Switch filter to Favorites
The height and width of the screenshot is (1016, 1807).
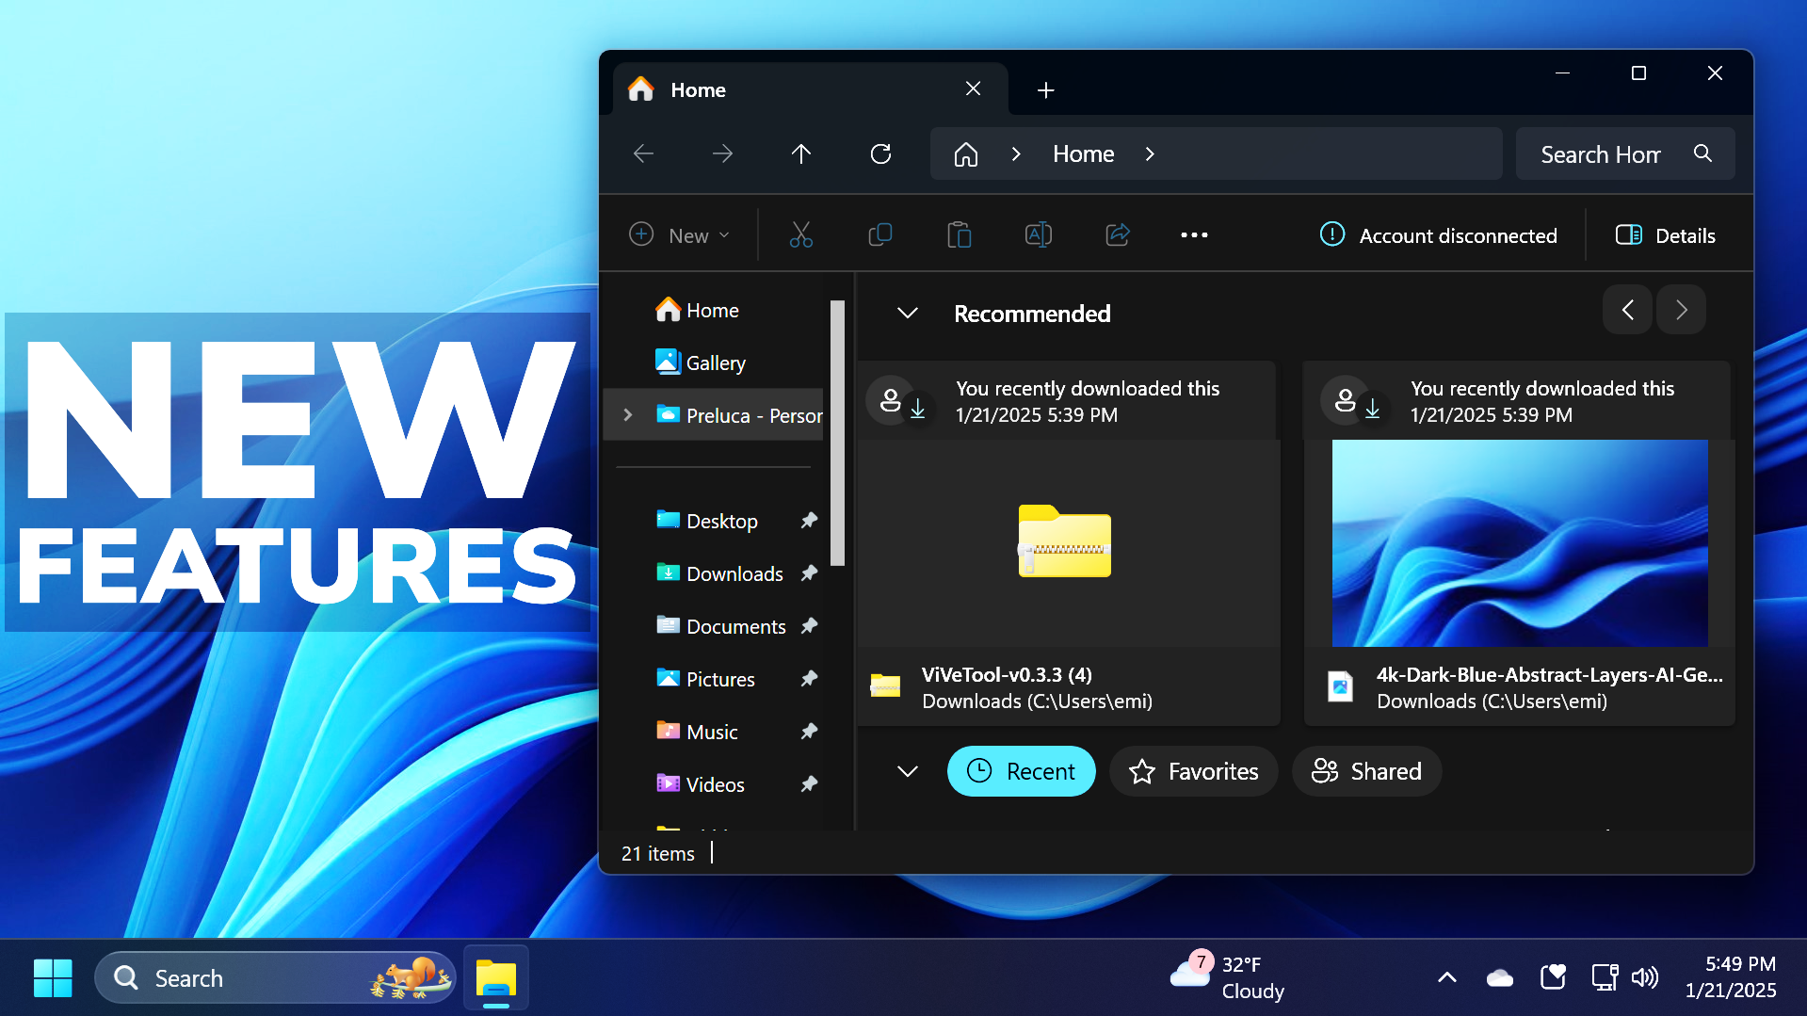[x=1193, y=770]
